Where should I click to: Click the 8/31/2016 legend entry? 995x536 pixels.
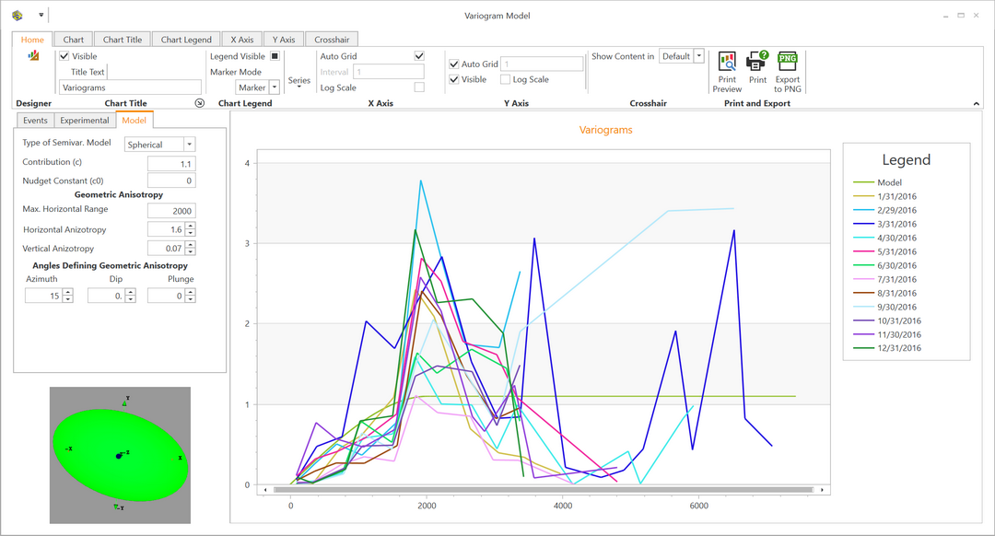[884, 293]
